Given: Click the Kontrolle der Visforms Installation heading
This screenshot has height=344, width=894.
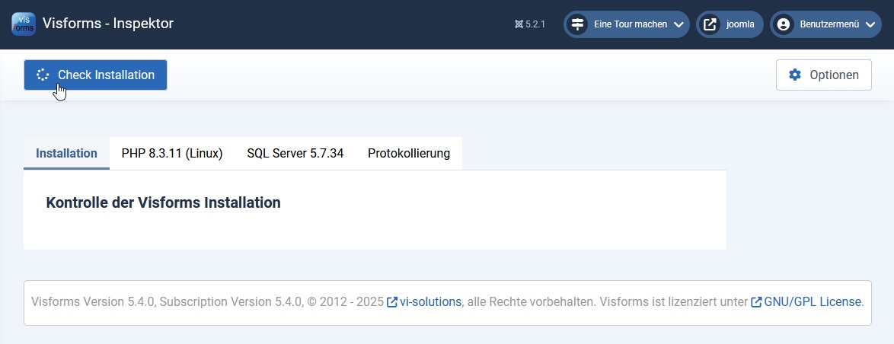Looking at the screenshot, I should [163, 202].
